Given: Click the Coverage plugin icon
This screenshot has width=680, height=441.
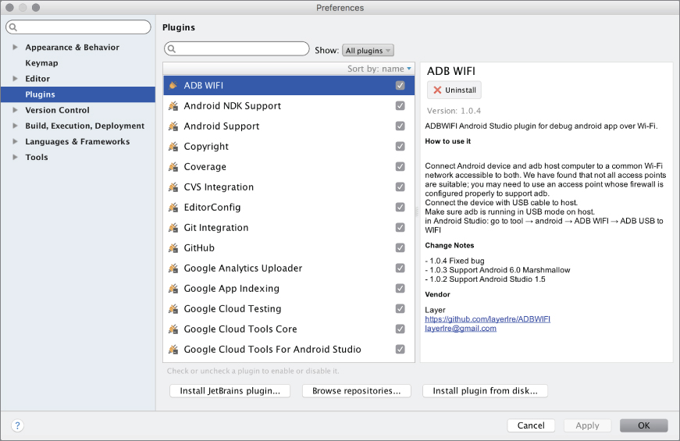Looking at the screenshot, I should point(173,166).
